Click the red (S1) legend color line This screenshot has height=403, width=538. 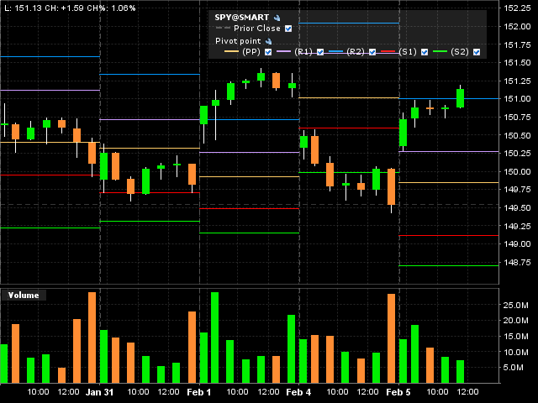coord(388,51)
